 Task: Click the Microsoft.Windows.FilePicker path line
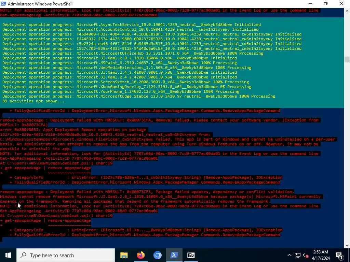coord(167,139)
